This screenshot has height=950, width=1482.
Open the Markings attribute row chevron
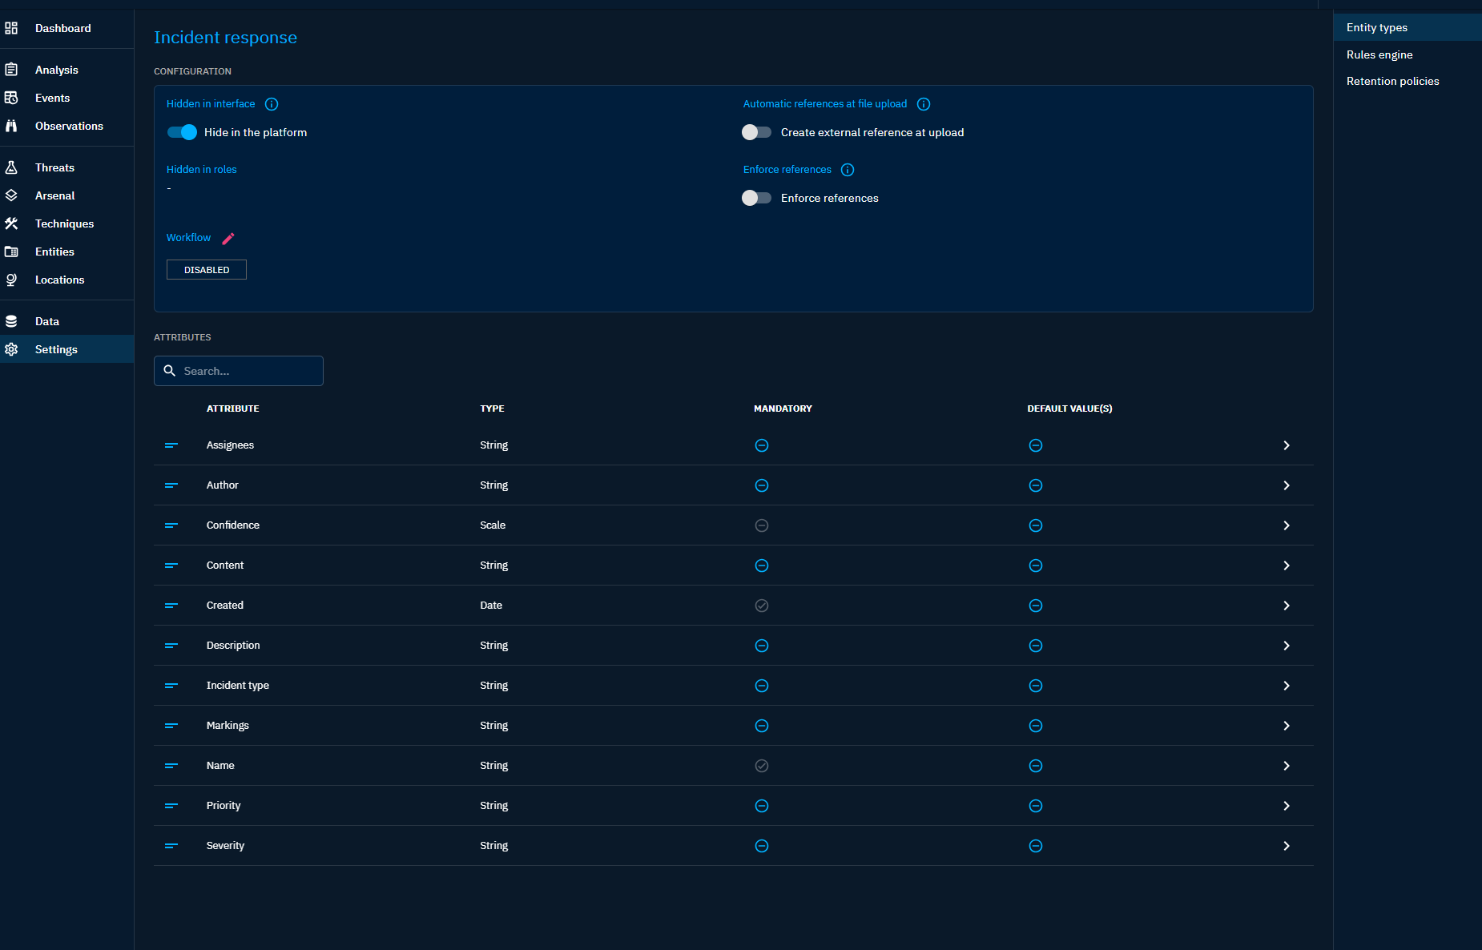(x=1287, y=726)
